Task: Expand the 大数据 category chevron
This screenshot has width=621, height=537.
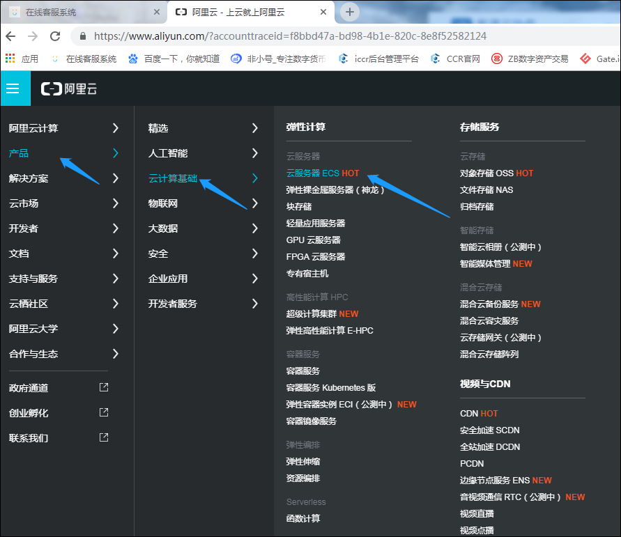Action: point(254,228)
